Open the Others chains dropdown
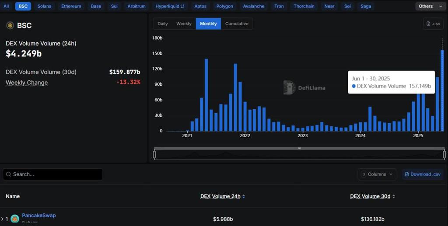 430,6
